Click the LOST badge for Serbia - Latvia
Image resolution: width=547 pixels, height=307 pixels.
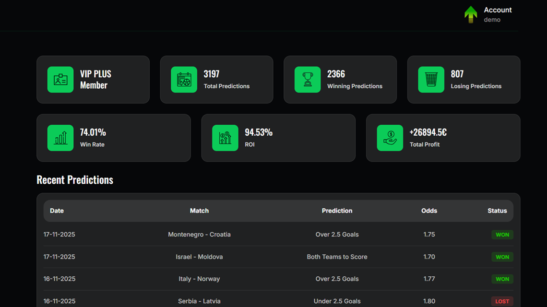502,301
